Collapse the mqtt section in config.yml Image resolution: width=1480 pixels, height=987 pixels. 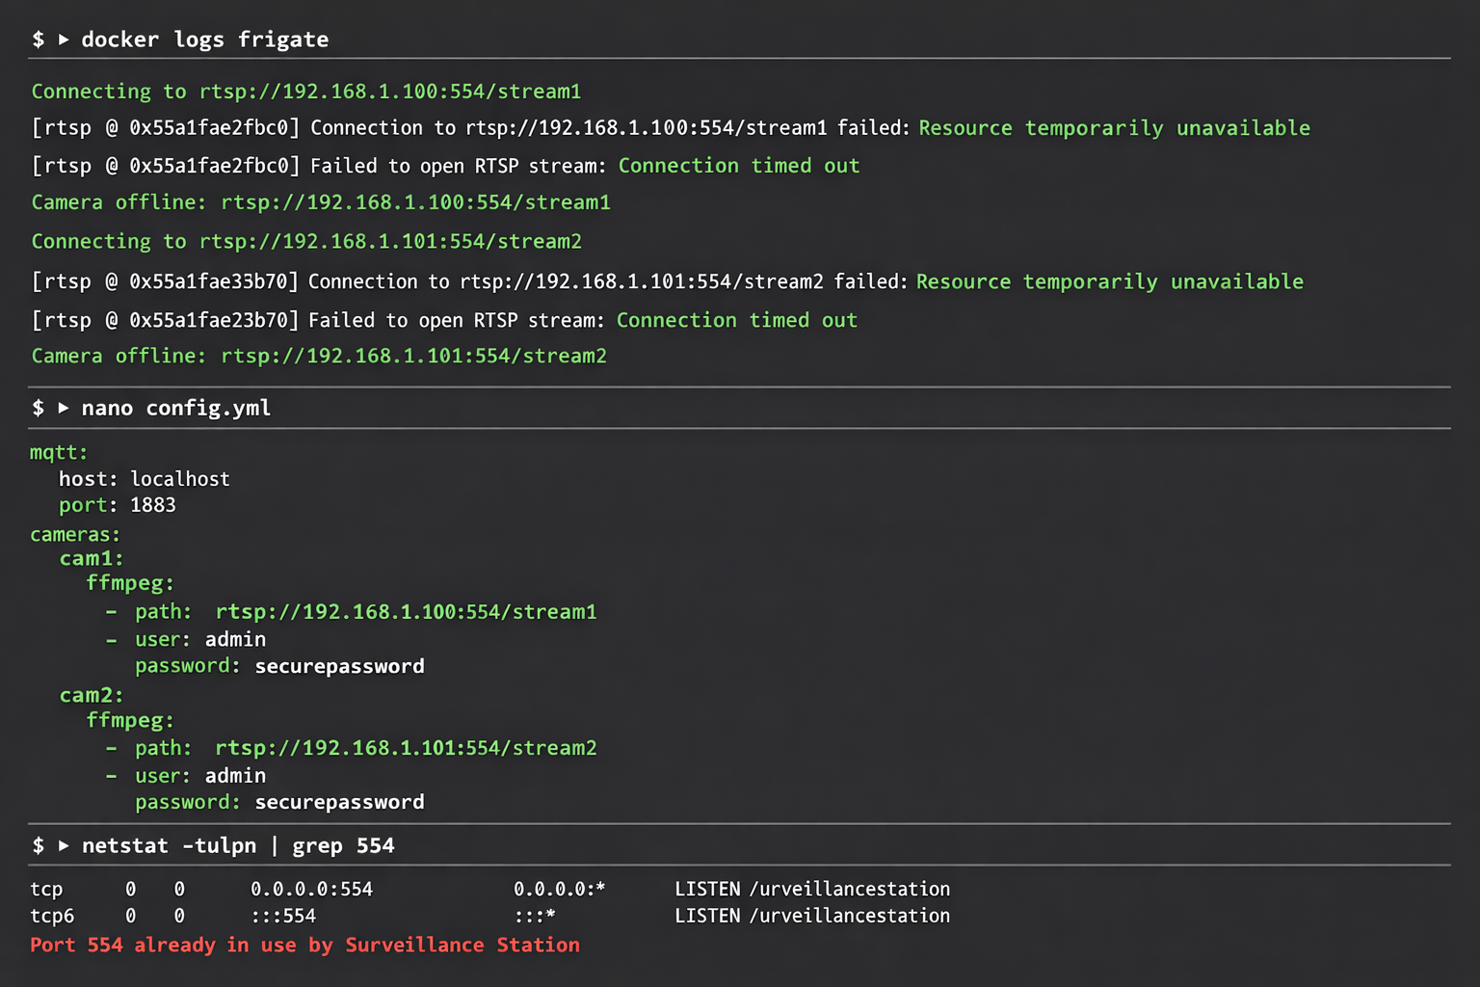click(x=56, y=451)
